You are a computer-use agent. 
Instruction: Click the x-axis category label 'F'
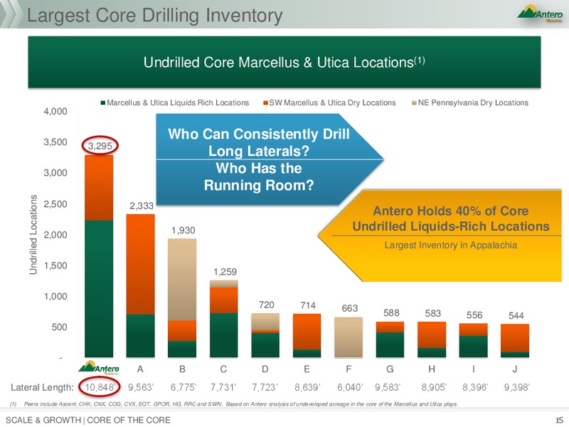click(349, 369)
